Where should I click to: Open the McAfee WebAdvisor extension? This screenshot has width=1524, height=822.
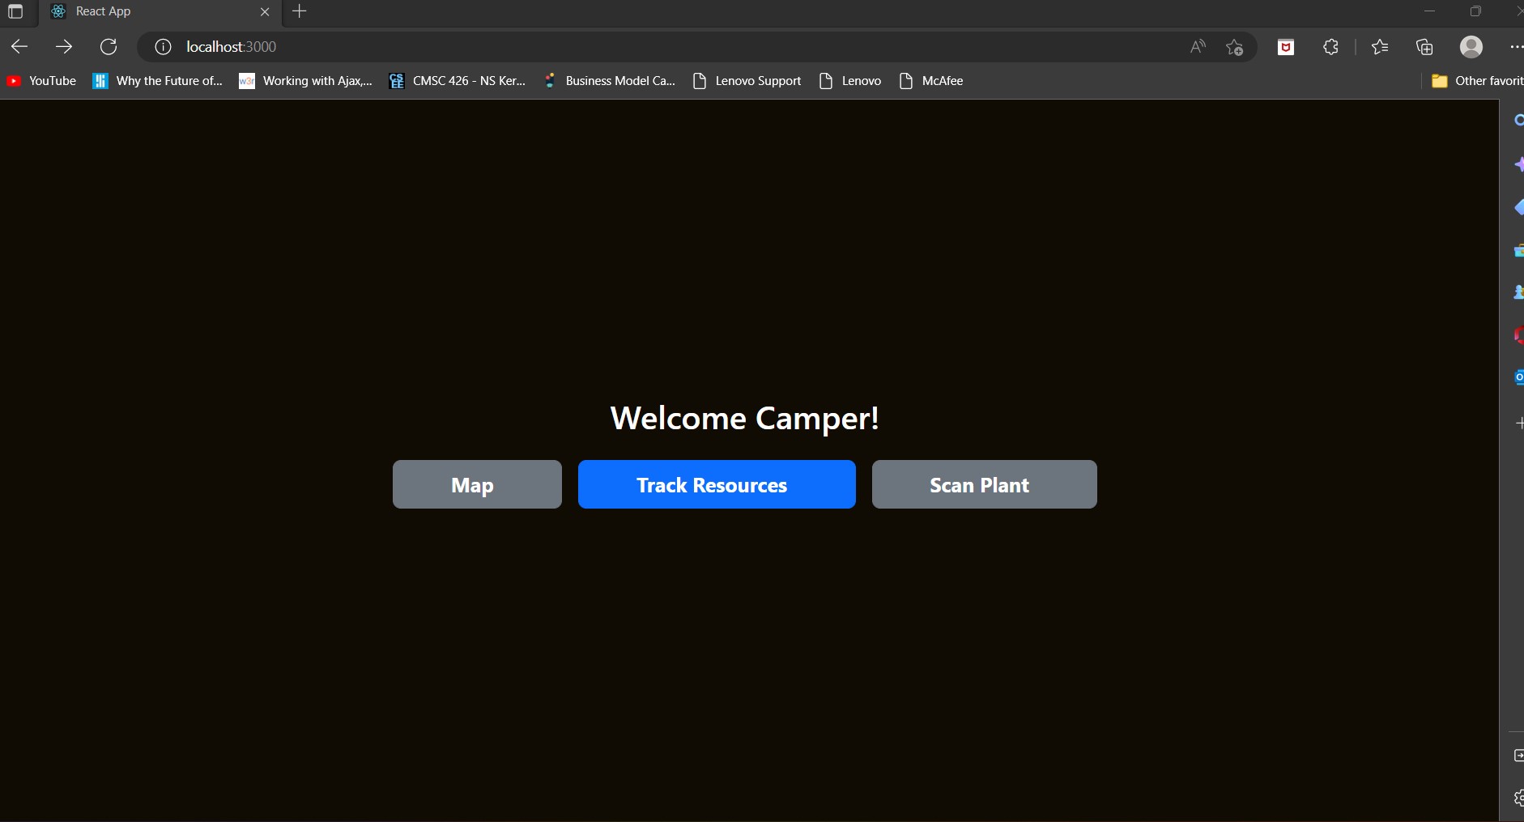[1285, 46]
